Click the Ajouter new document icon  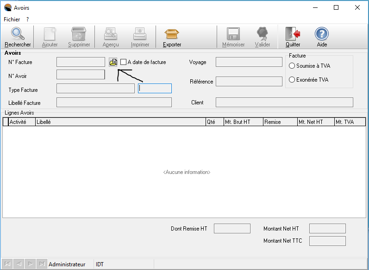(x=50, y=34)
